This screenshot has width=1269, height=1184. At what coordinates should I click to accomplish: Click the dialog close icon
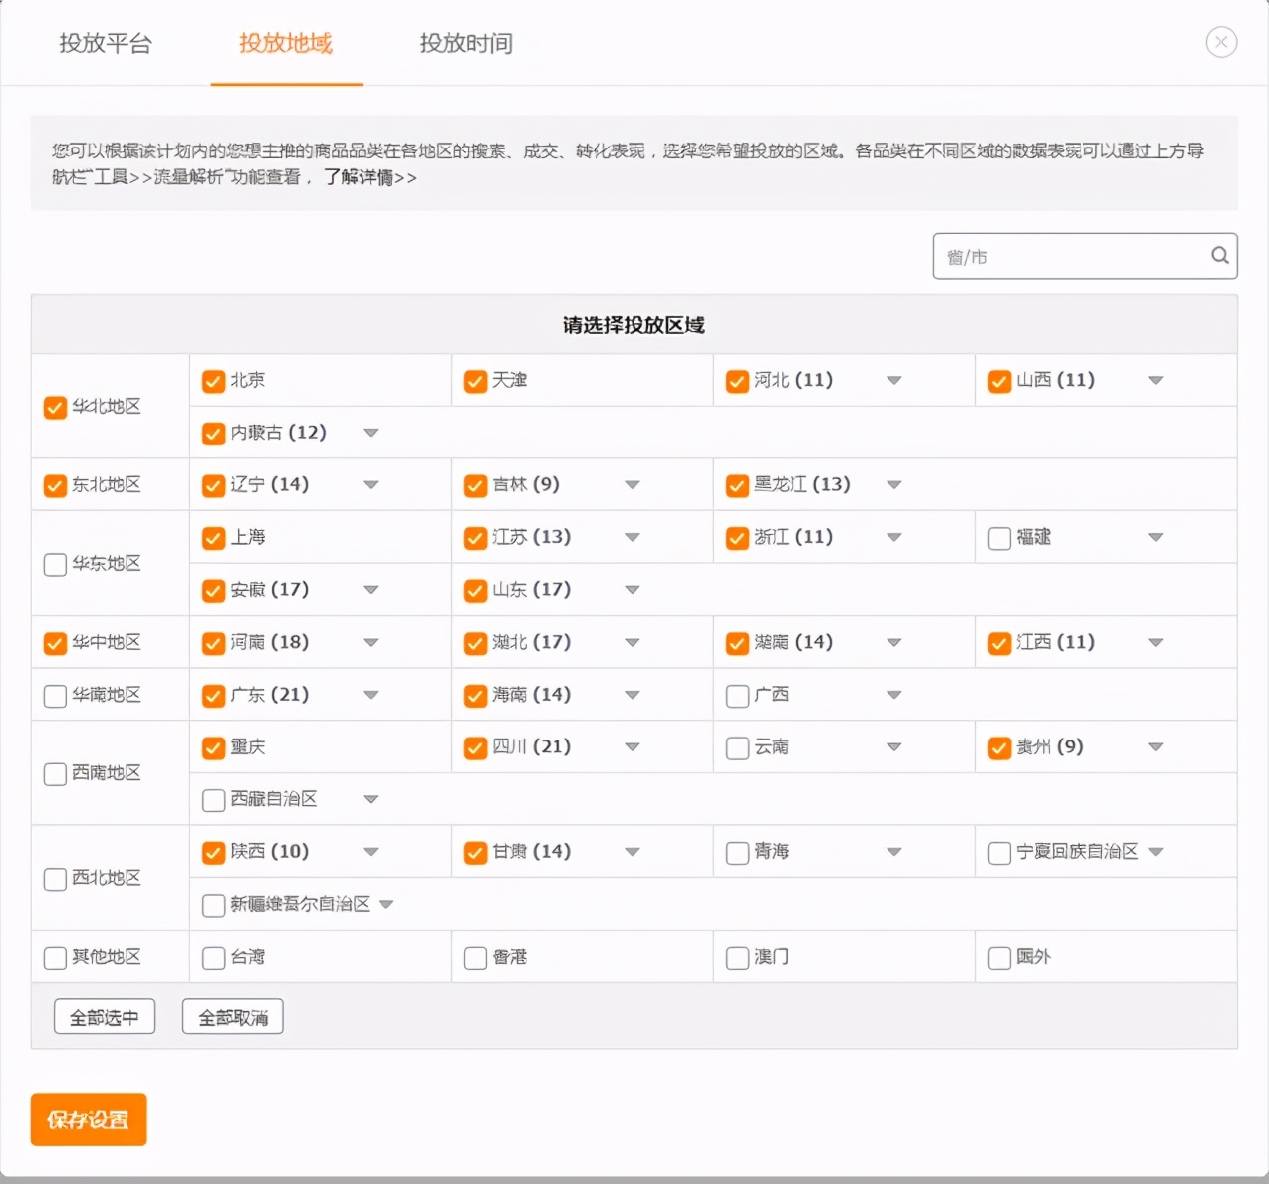point(1221,42)
